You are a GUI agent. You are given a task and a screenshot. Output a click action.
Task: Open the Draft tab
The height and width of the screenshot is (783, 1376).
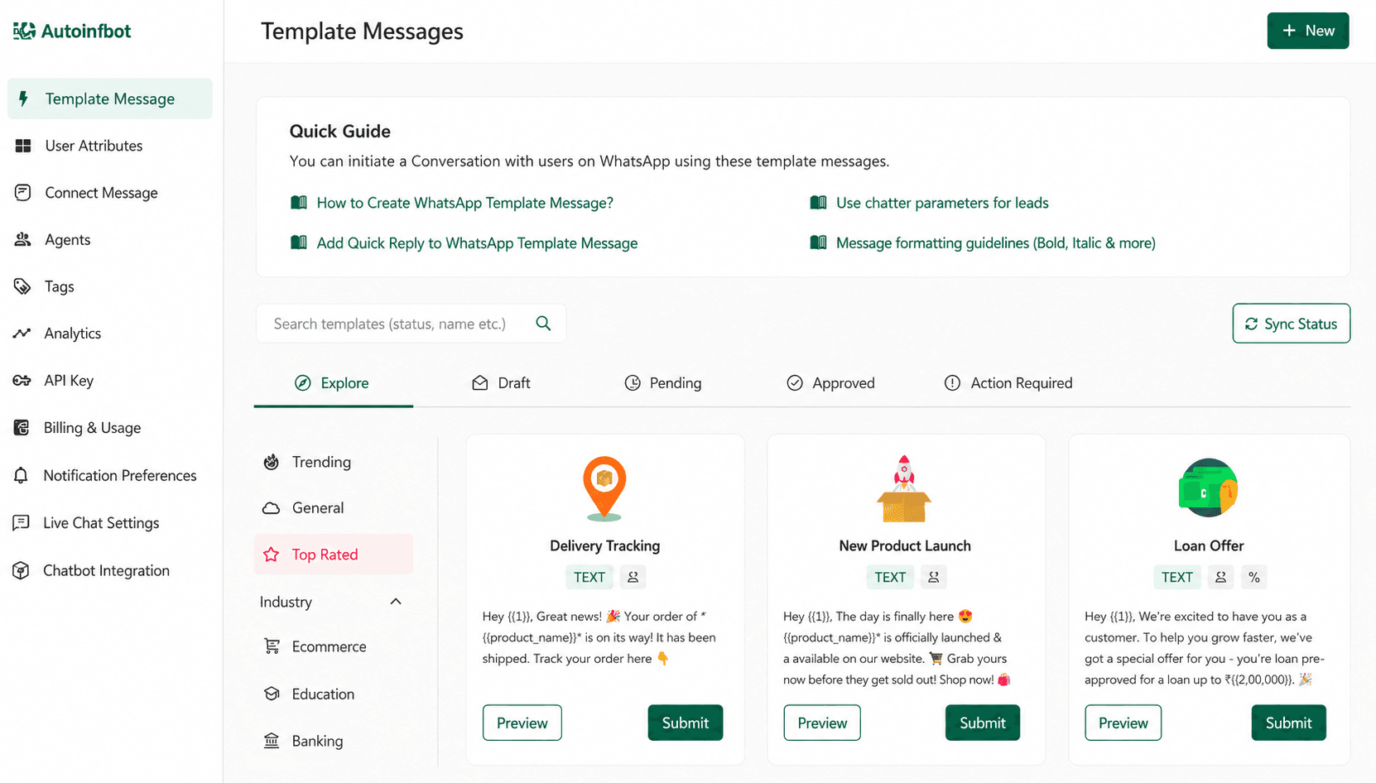coord(501,383)
